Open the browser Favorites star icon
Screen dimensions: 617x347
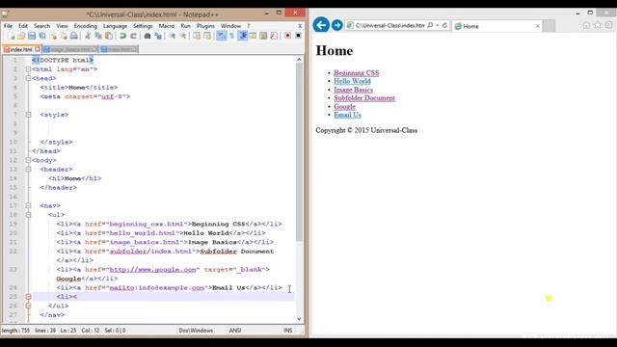point(598,25)
